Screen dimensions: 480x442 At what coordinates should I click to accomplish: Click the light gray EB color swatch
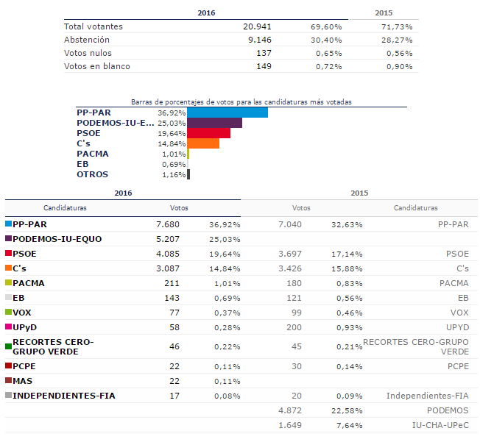coord(8,297)
